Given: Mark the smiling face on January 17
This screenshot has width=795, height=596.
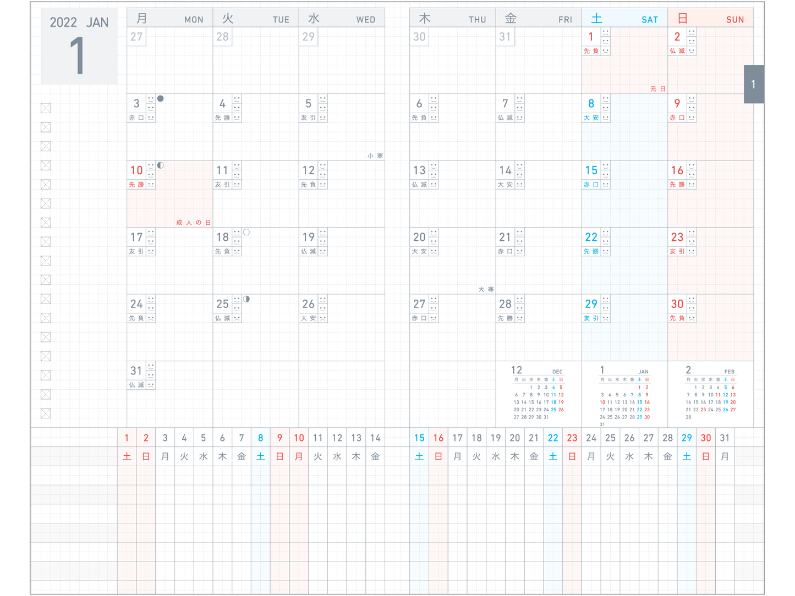Looking at the screenshot, I should 151,233.
